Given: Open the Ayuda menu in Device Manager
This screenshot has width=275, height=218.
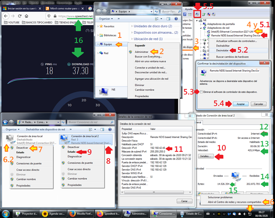Looking at the screenshot, I should coord(189,9).
